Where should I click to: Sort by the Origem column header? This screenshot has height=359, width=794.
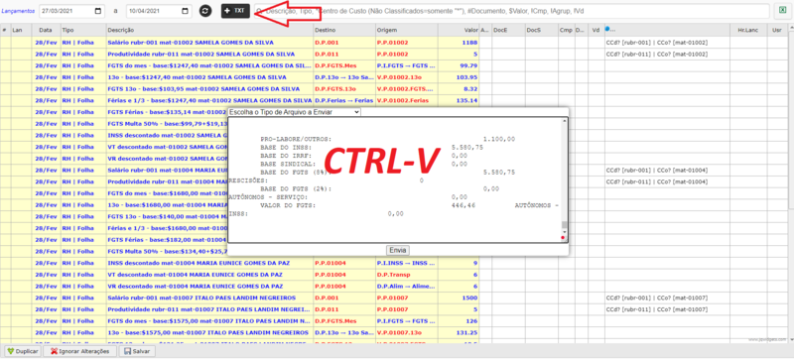pos(407,31)
